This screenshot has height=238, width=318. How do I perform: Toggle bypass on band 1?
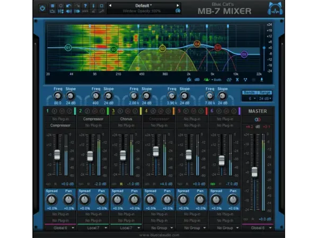click(55, 111)
